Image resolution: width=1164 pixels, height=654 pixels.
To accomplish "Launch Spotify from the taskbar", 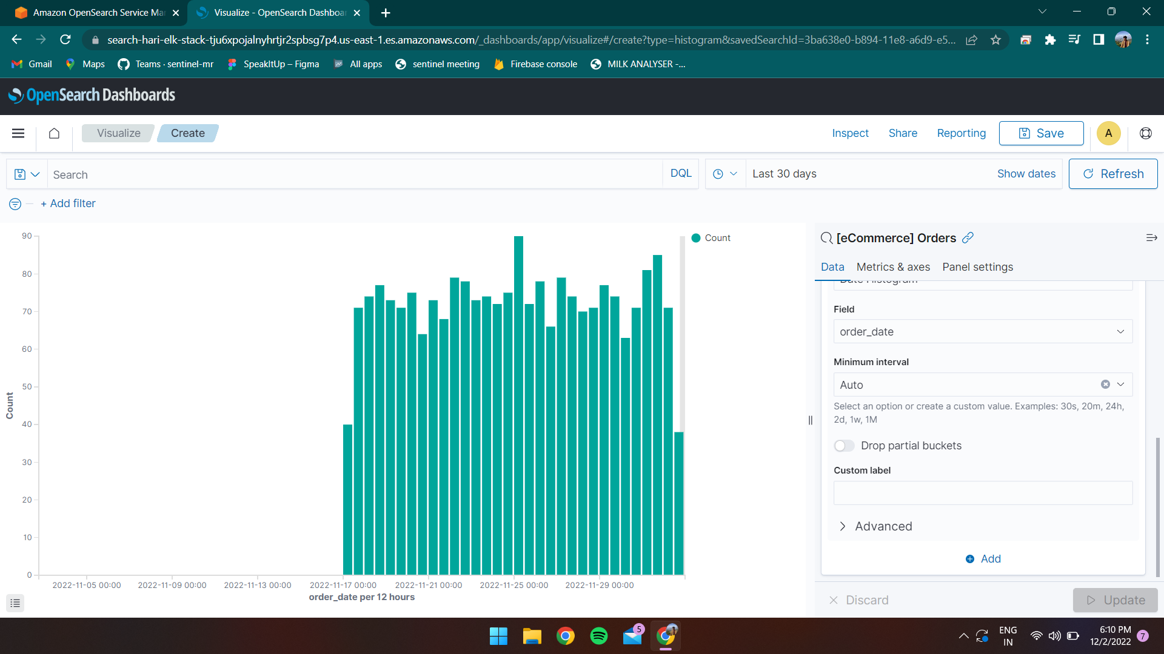I will tap(599, 636).
